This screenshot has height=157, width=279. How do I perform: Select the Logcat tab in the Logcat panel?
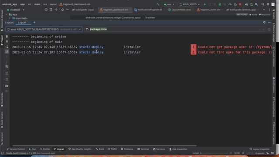tap(22, 22)
